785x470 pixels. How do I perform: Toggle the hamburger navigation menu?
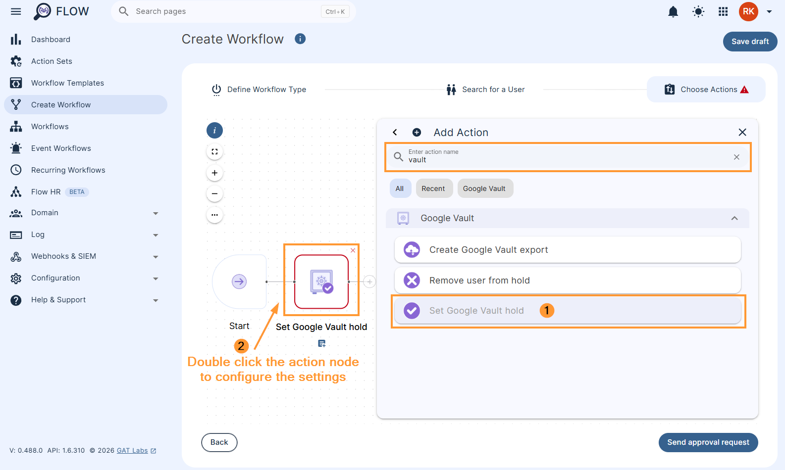[x=16, y=11]
